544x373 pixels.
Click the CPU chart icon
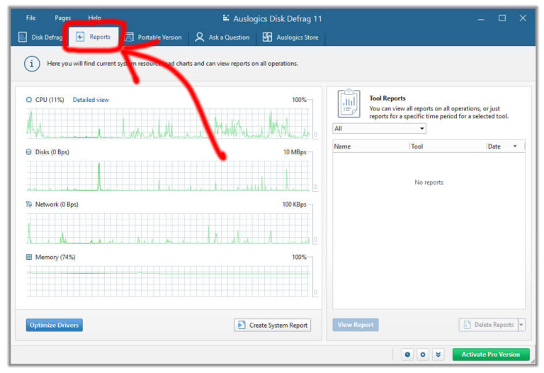coord(28,100)
